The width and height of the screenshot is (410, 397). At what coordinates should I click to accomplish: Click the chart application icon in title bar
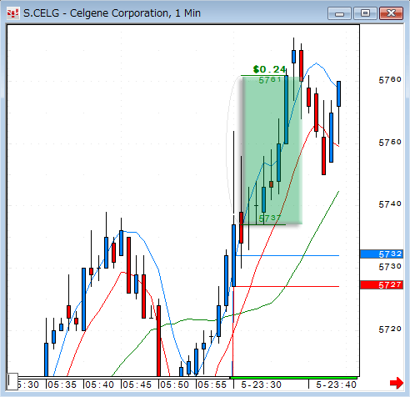tap(12, 13)
